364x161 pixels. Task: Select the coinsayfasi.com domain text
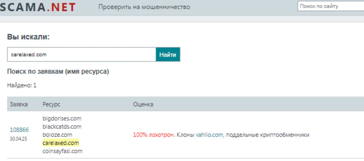(63, 151)
